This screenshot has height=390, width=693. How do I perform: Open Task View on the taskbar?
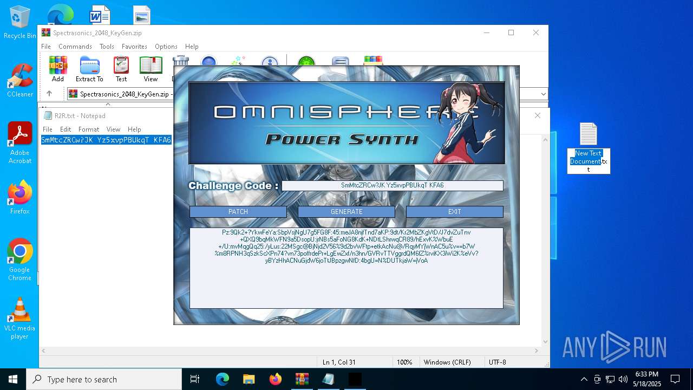tap(195, 379)
